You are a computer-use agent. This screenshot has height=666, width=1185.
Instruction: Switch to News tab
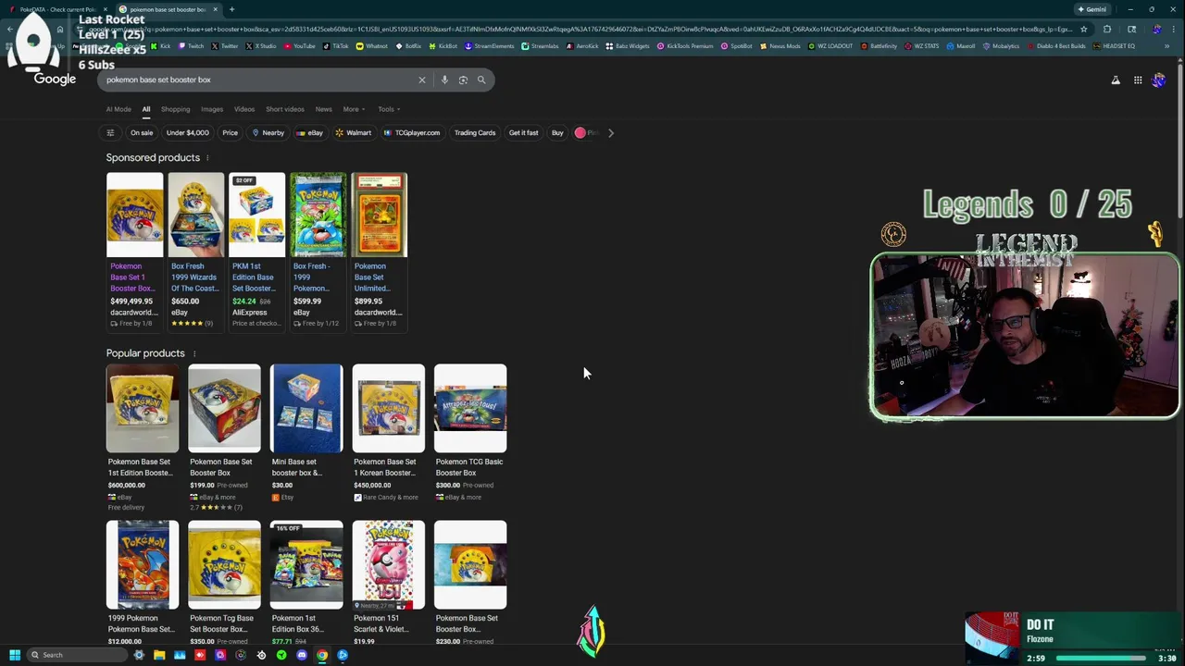point(323,109)
